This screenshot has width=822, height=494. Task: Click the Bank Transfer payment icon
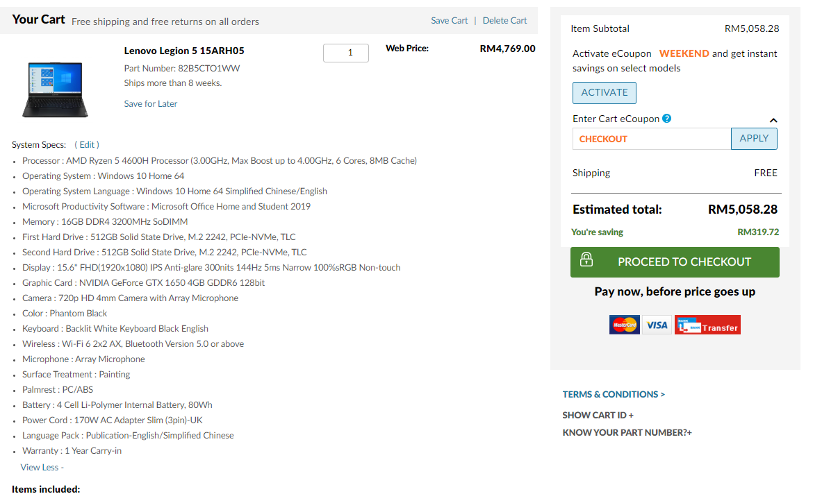[x=707, y=325]
